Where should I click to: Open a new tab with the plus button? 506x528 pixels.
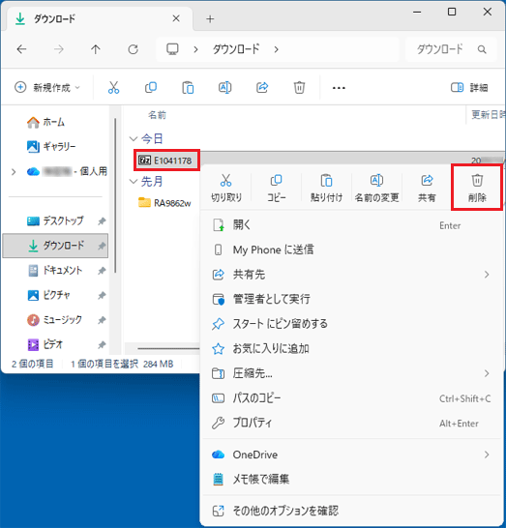(x=210, y=19)
